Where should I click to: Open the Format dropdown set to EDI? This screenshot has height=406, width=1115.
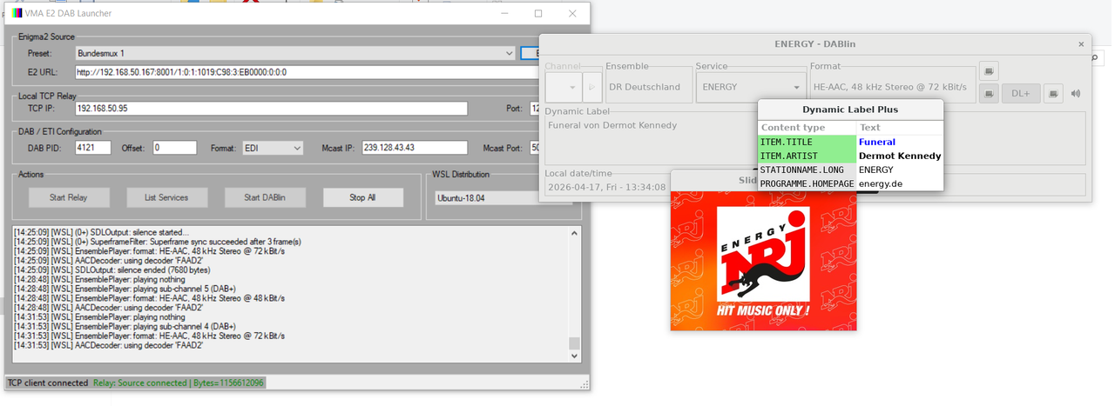click(273, 149)
